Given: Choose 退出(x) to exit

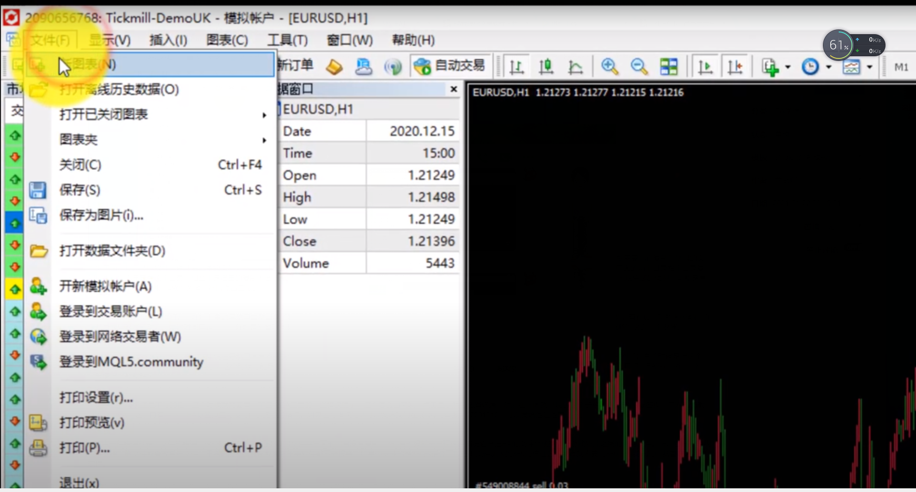Looking at the screenshot, I should tap(149, 481).
